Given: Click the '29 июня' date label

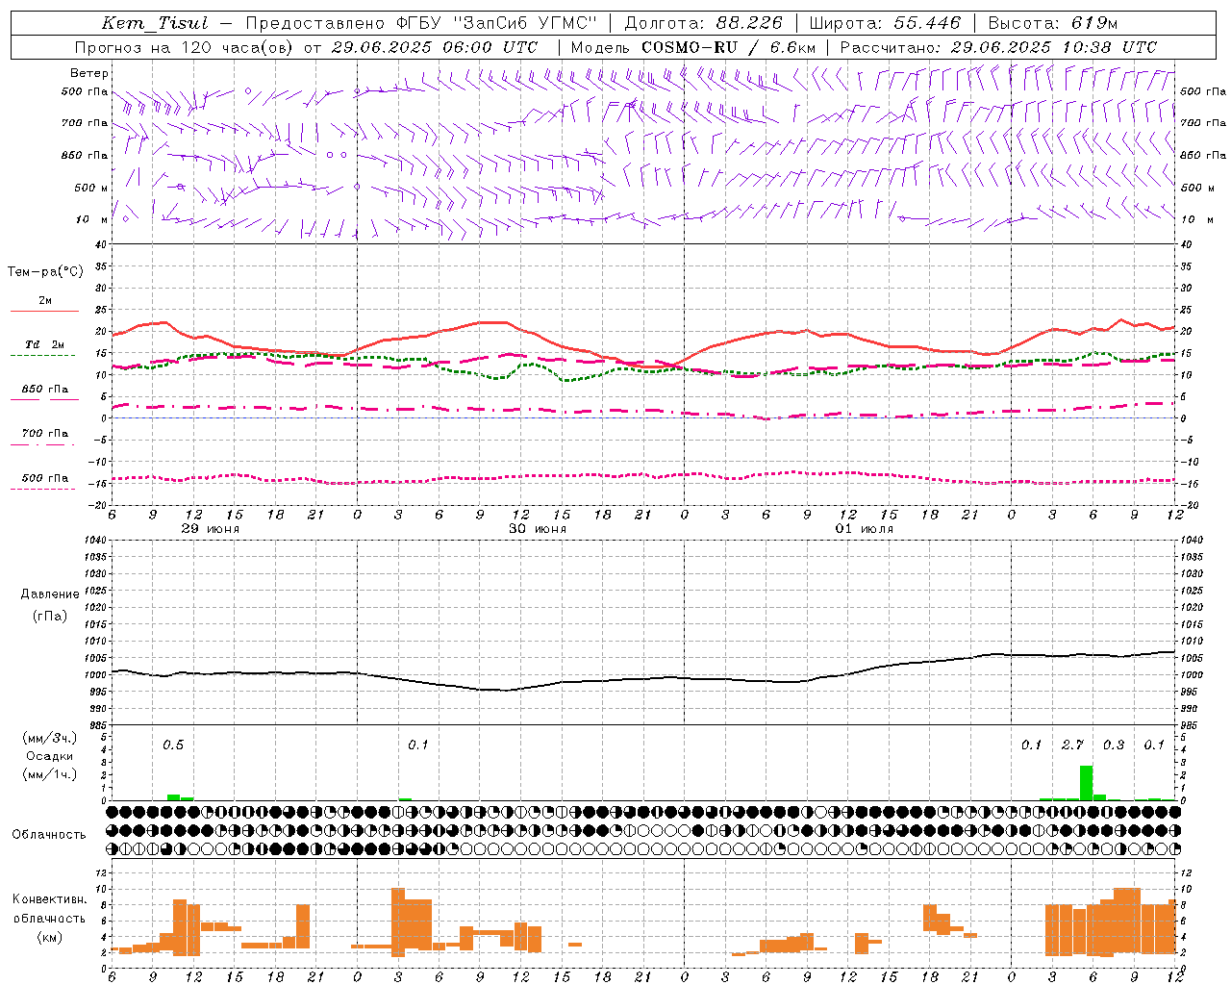Looking at the screenshot, I should coord(211,529).
